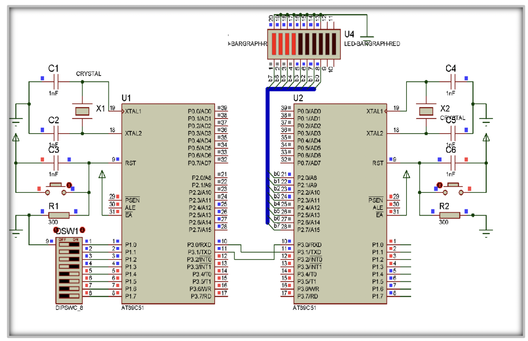Click the 300 value under R1
Image resolution: width=528 pixels, height=341 pixels.
coord(53,222)
